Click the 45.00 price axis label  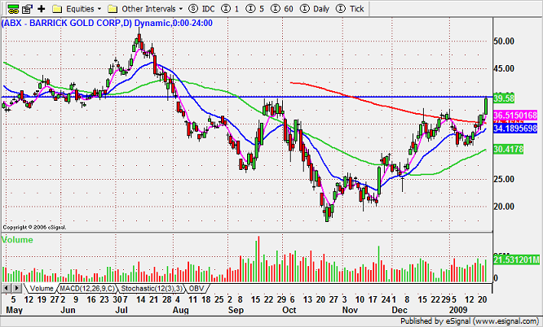[x=504, y=68]
